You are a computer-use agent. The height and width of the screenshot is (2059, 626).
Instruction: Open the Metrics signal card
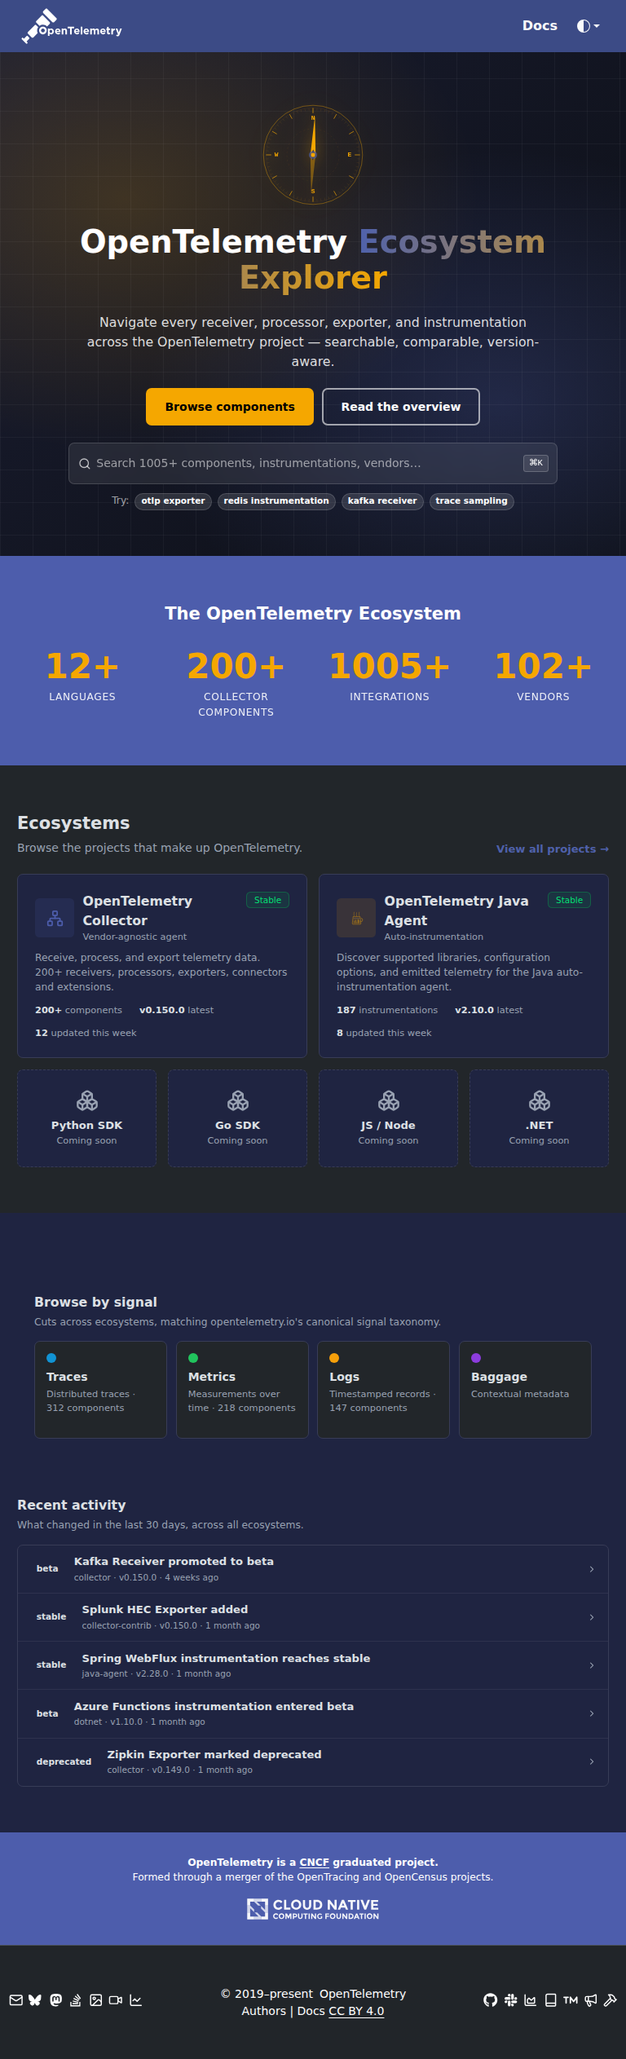[242, 1390]
